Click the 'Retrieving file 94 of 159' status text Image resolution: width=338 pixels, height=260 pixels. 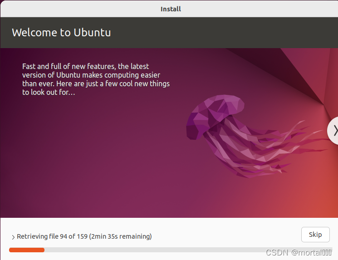tap(84, 236)
